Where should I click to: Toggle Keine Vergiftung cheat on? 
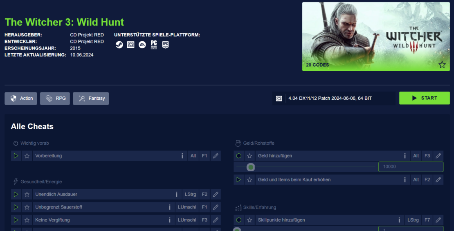(x=16, y=220)
